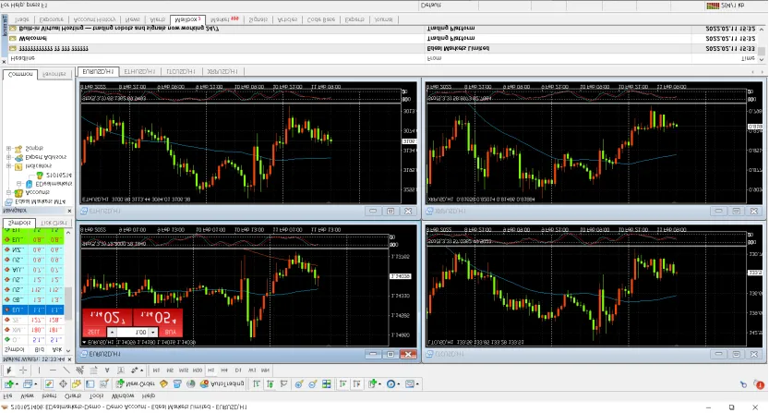The height and width of the screenshot is (413, 769).
Task: Switch chart to candlesticks icon
Action: [x=270, y=384]
